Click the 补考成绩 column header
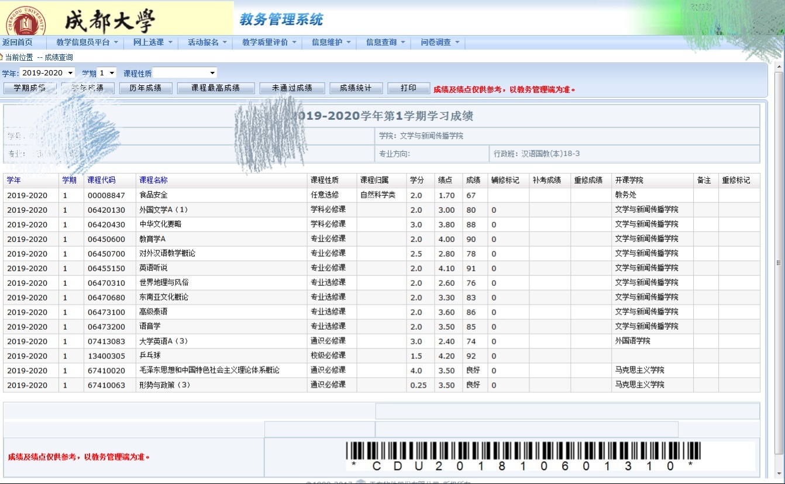This screenshot has height=484, width=785. [547, 180]
